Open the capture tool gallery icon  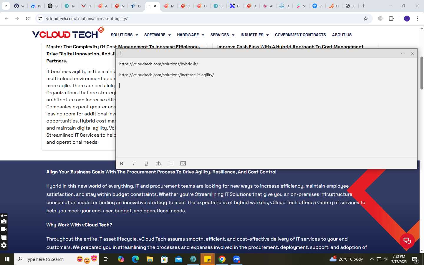pos(4,237)
